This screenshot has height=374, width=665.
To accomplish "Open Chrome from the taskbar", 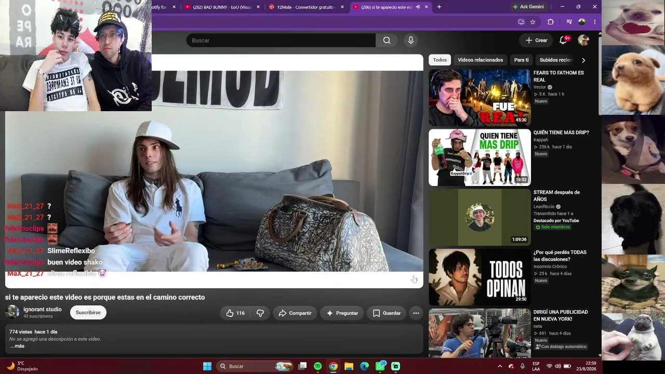I will click(x=334, y=366).
